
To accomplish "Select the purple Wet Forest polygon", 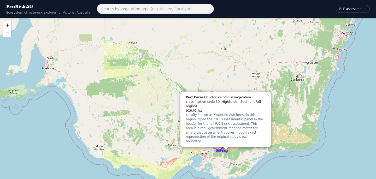I will [221, 150].
